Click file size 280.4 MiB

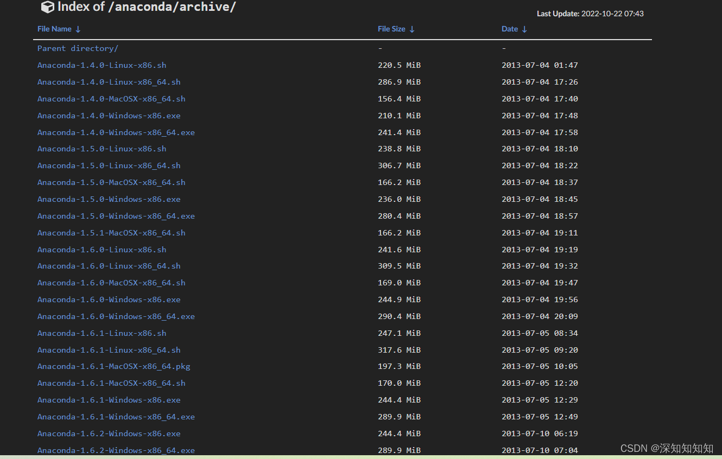click(x=399, y=216)
